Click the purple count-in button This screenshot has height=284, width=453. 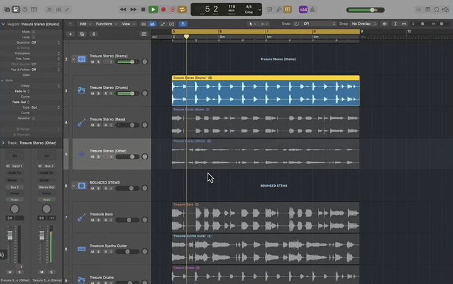(x=303, y=9)
